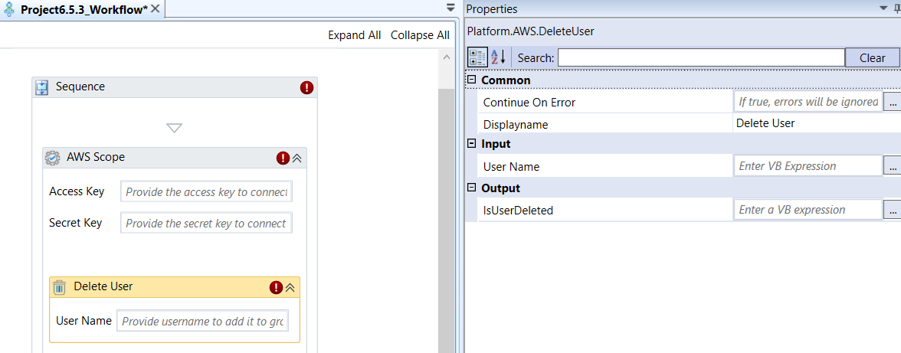
Task: Focus the properties Search box
Action: click(701, 57)
